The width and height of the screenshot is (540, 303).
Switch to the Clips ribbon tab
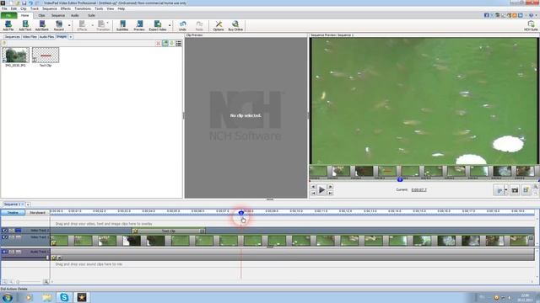click(x=41, y=15)
